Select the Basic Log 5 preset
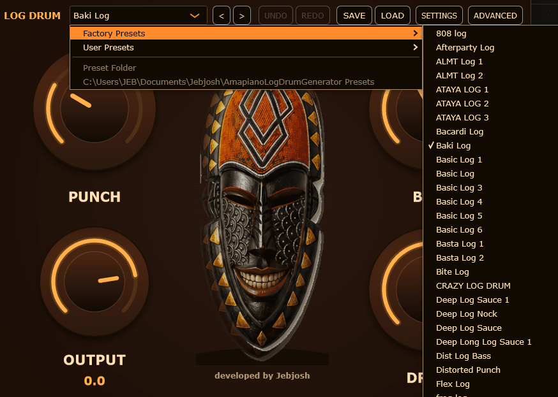Screen dimensions: 558x397 (491, 216)
